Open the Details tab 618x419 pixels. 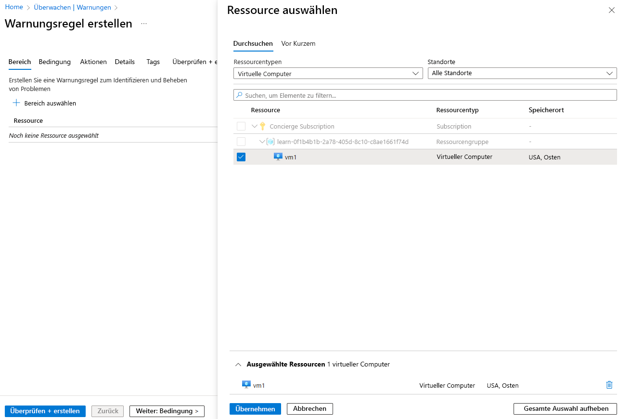[125, 62]
